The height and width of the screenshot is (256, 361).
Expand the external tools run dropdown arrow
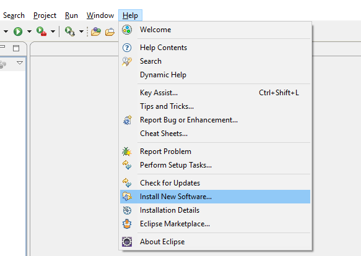pos(53,32)
